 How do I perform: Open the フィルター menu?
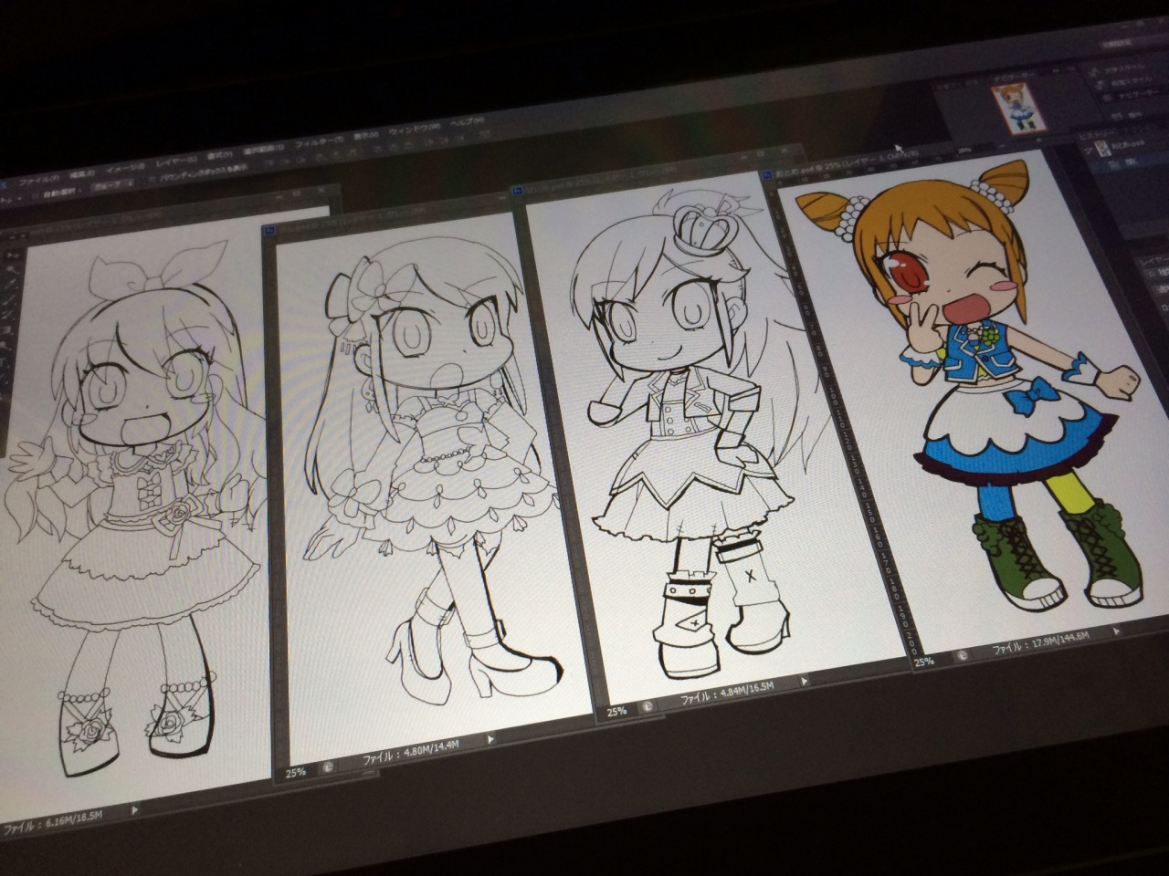[x=319, y=141]
